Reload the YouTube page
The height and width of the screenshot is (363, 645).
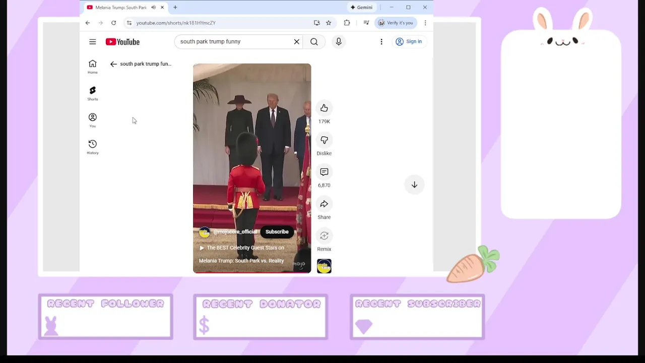113,23
